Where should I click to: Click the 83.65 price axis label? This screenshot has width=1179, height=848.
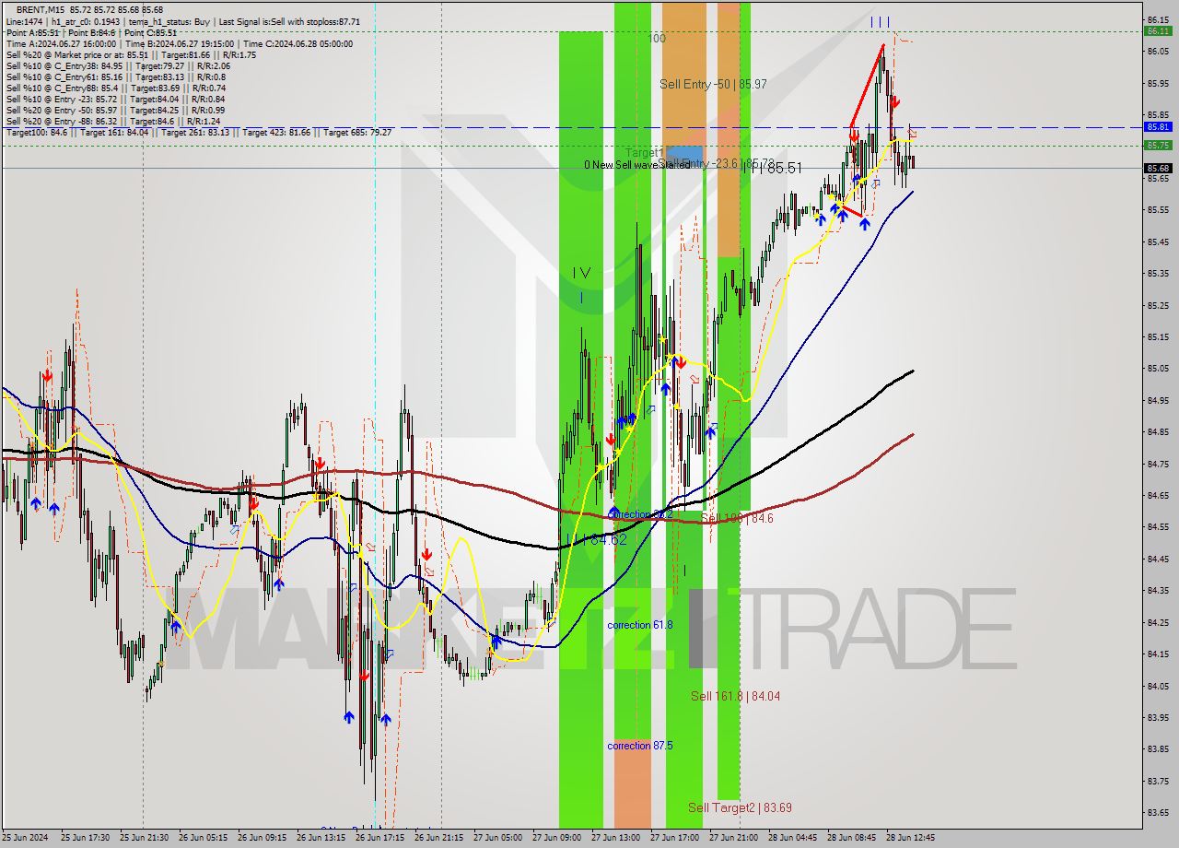pyautogui.click(x=1158, y=812)
